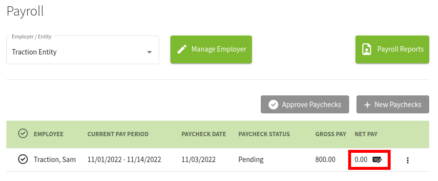Select the Traction, Sam employee name
The image size is (438, 181).
55,160
